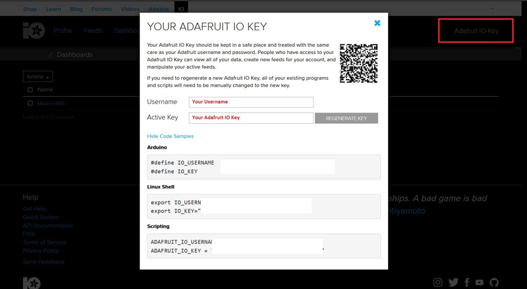Open Adafruit GitHub page icon
Viewport: 527px width, 289px height.
pos(494,282)
